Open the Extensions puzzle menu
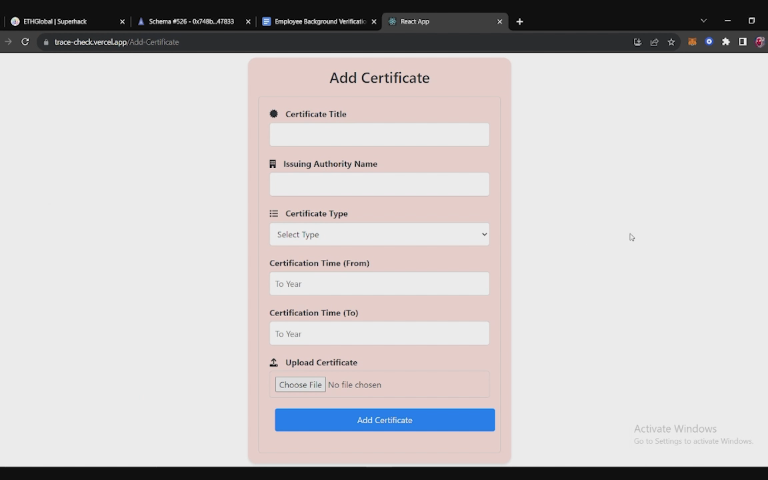The width and height of the screenshot is (768, 480). tap(726, 42)
